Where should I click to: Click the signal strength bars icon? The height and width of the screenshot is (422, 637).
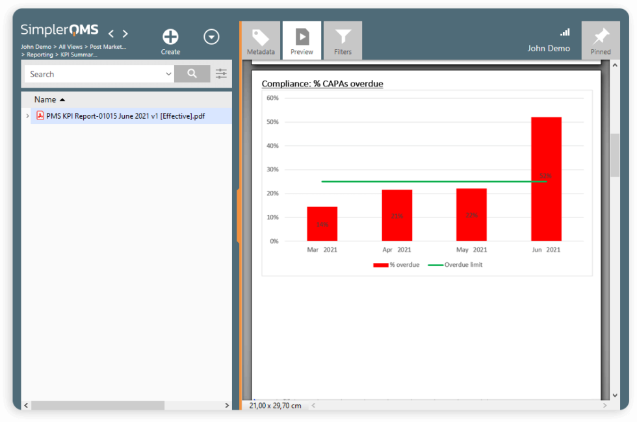click(x=564, y=32)
